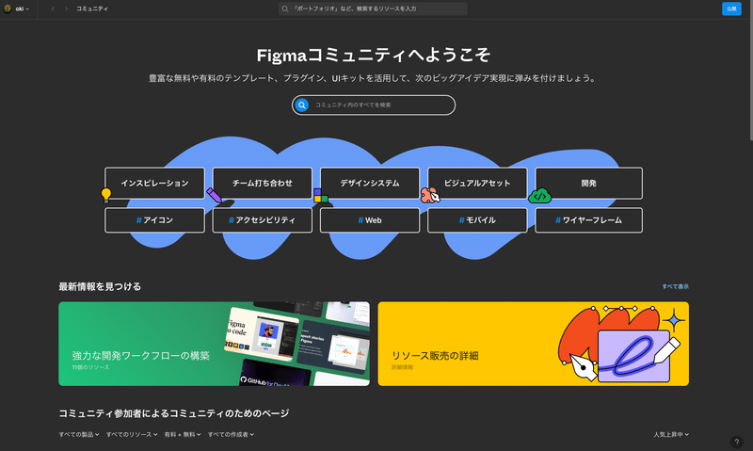
Task: Select the #ワイヤーフレーム tag
Action: tap(589, 220)
